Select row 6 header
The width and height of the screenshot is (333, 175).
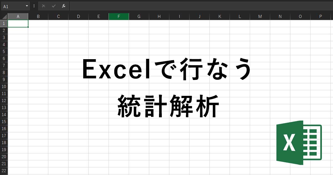[4, 59]
